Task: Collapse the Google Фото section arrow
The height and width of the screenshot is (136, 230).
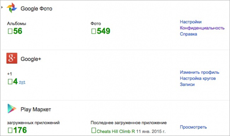Action: pyautogui.click(x=2, y=7)
